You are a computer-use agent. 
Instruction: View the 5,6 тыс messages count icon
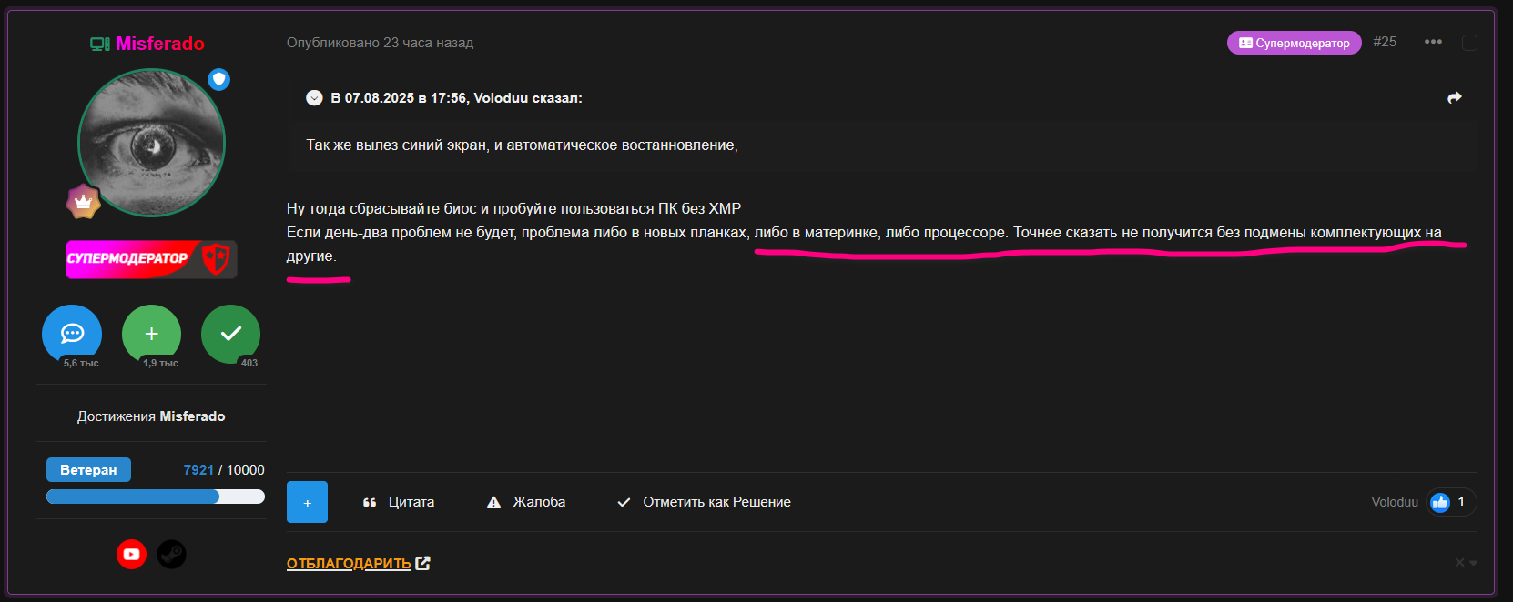click(x=72, y=334)
